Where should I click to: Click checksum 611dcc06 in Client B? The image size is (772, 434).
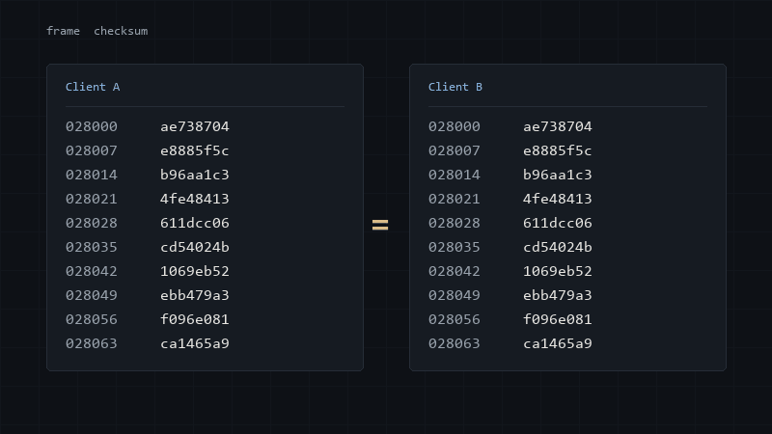[558, 223]
